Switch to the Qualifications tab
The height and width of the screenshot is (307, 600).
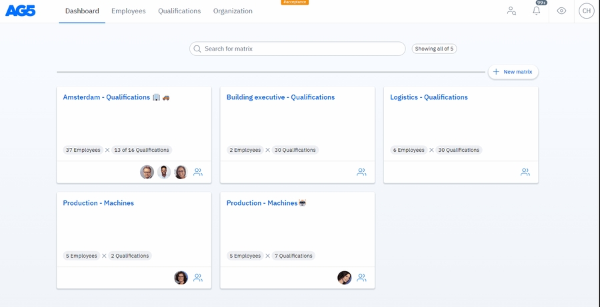tap(179, 11)
